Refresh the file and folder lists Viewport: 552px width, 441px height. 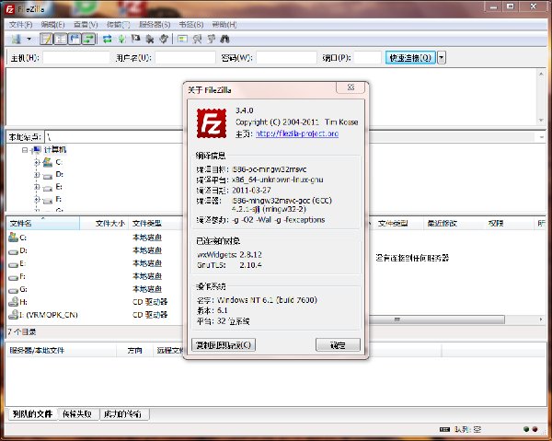(108, 39)
